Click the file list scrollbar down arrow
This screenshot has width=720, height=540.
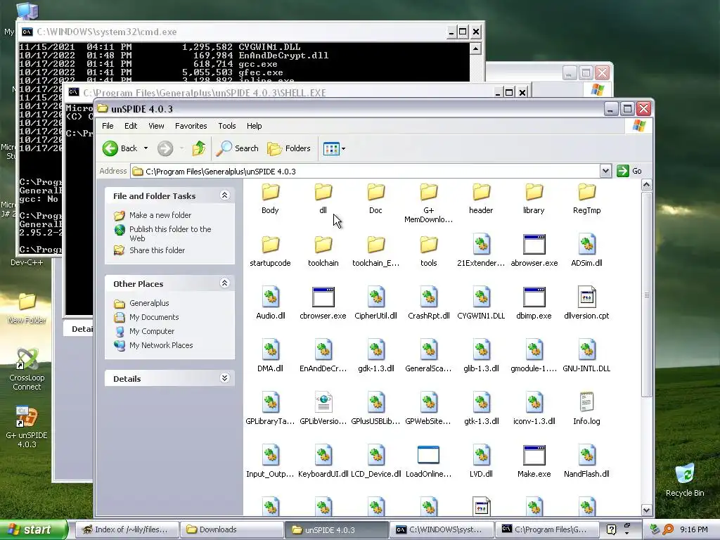coord(647,510)
